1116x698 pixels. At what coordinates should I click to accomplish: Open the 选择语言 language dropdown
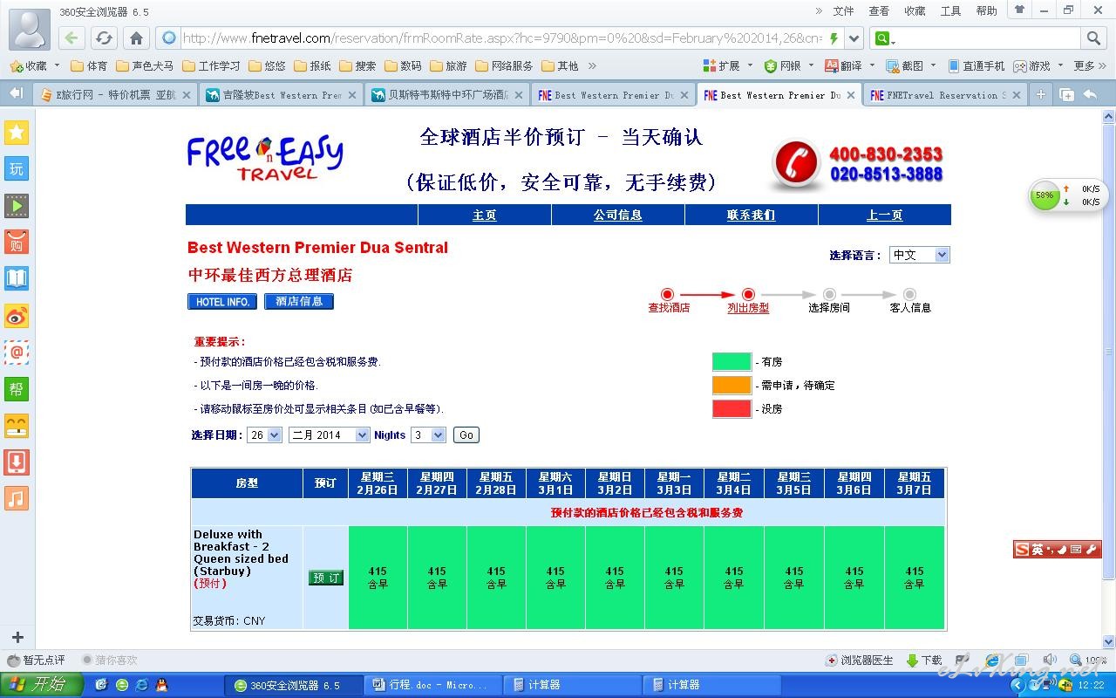pyautogui.click(x=920, y=255)
